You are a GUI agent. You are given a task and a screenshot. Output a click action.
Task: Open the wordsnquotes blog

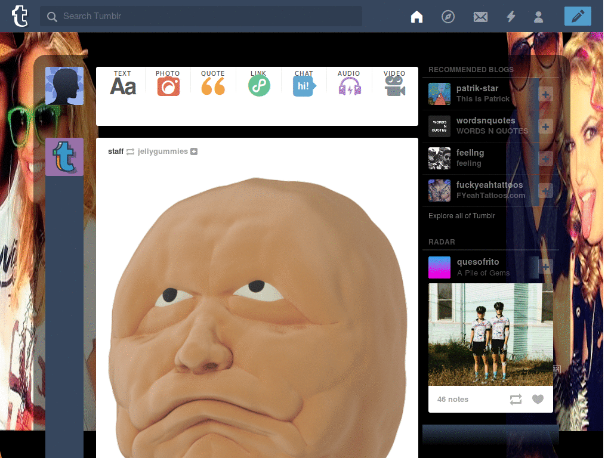point(486,120)
